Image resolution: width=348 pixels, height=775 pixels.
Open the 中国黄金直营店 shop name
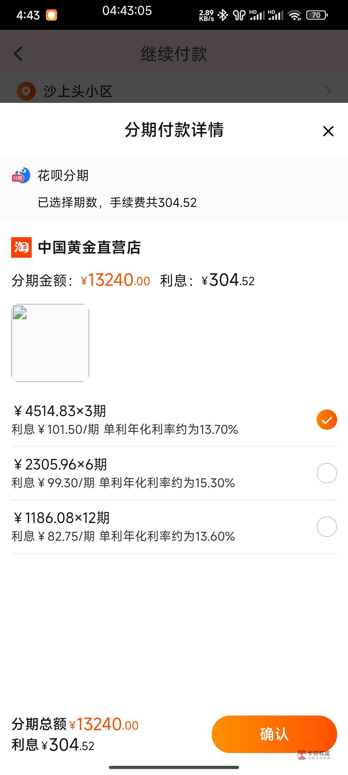[x=89, y=247]
